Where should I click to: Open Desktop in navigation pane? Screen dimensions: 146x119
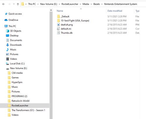pos(14,36)
